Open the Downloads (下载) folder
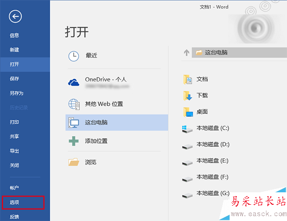 pos(202,96)
